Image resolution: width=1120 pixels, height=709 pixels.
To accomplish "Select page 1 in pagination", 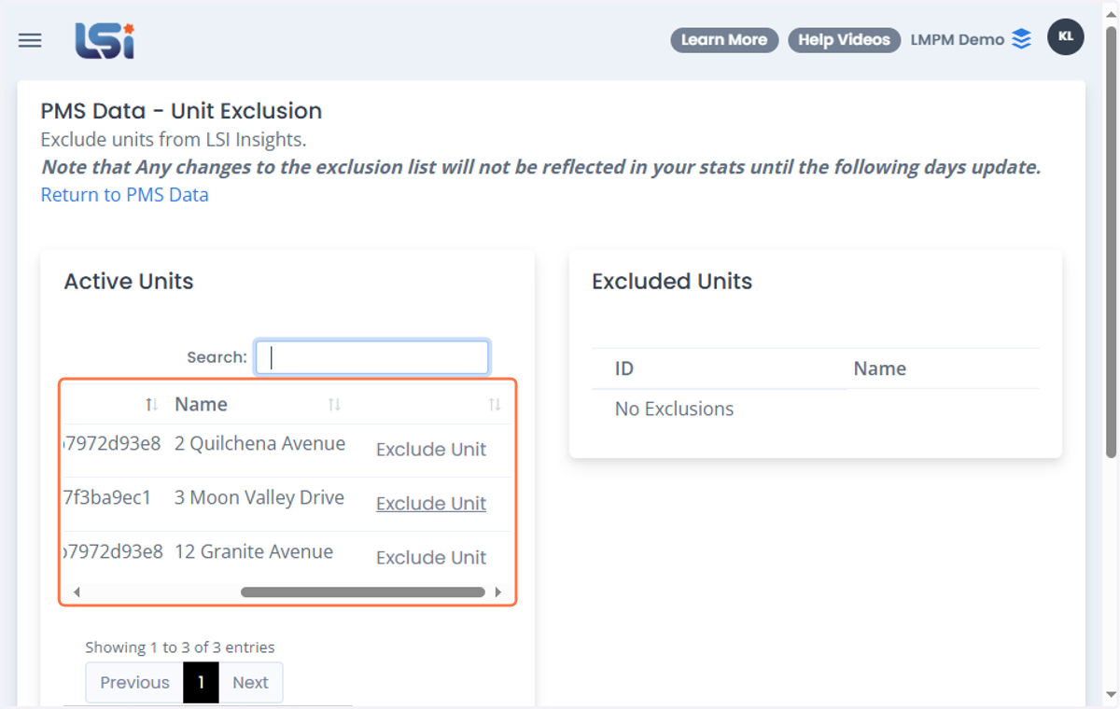I will [x=202, y=683].
